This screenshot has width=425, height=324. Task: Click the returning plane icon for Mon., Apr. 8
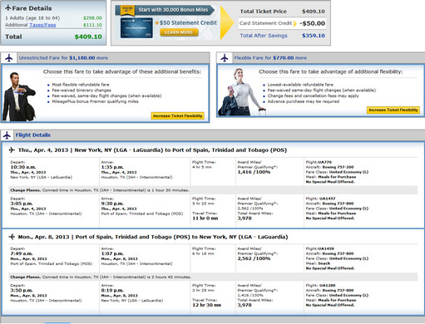(x=12, y=237)
